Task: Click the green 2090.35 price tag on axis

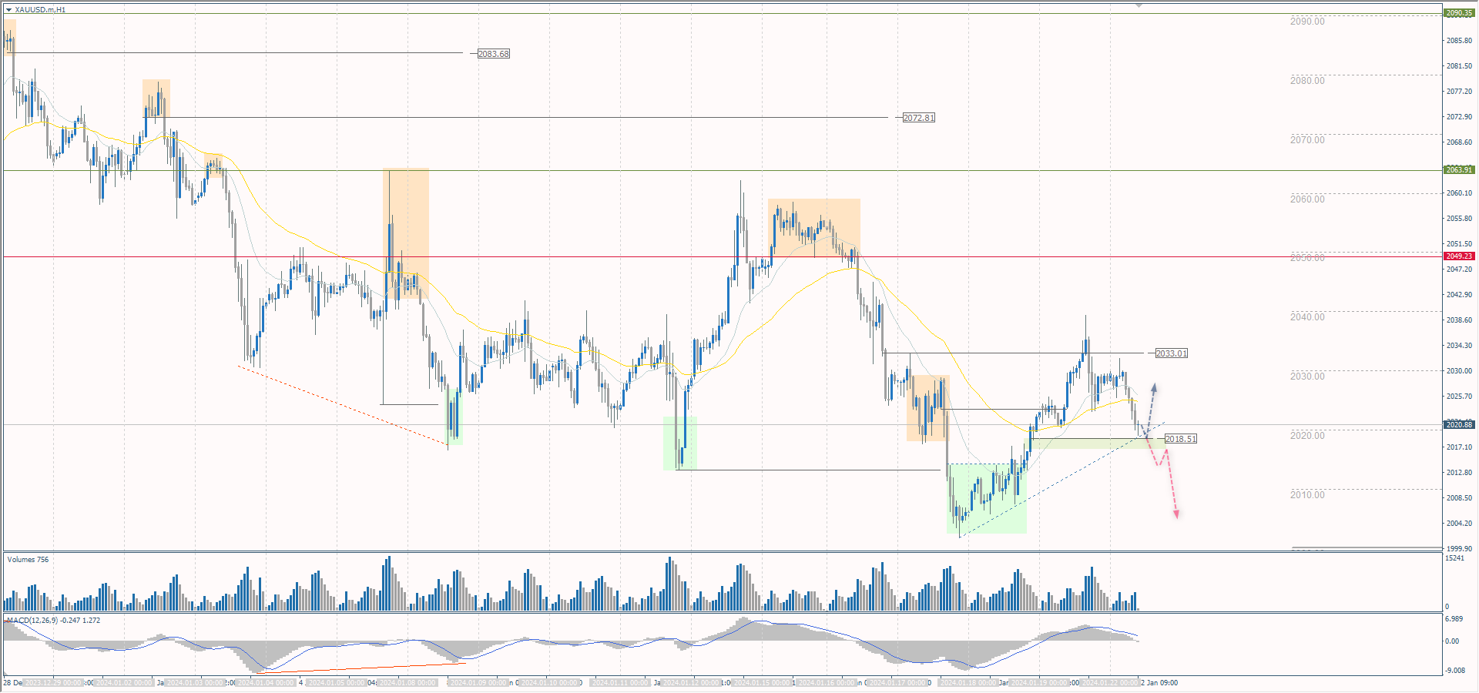Action: pos(1459,13)
